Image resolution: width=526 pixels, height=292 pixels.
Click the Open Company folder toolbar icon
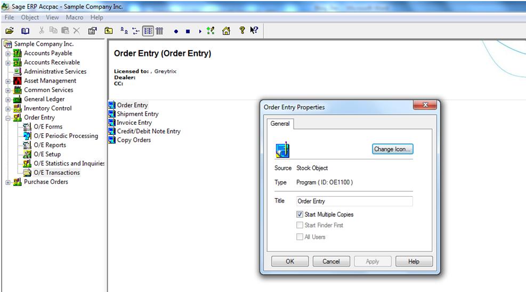tap(10, 31)
